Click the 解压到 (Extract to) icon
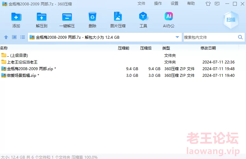The height and width of the screenshot is (159, 246). 42,17
